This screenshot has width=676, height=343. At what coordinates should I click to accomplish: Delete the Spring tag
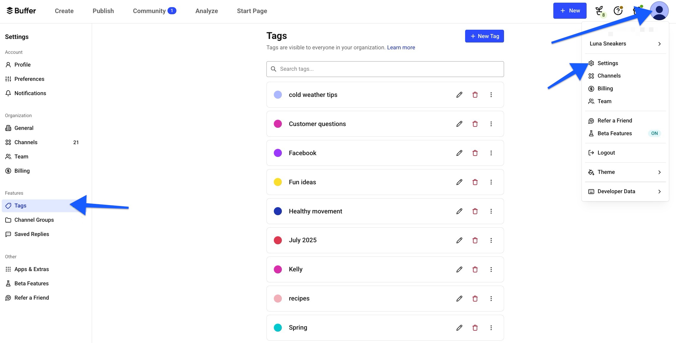[x=475, y=328]
